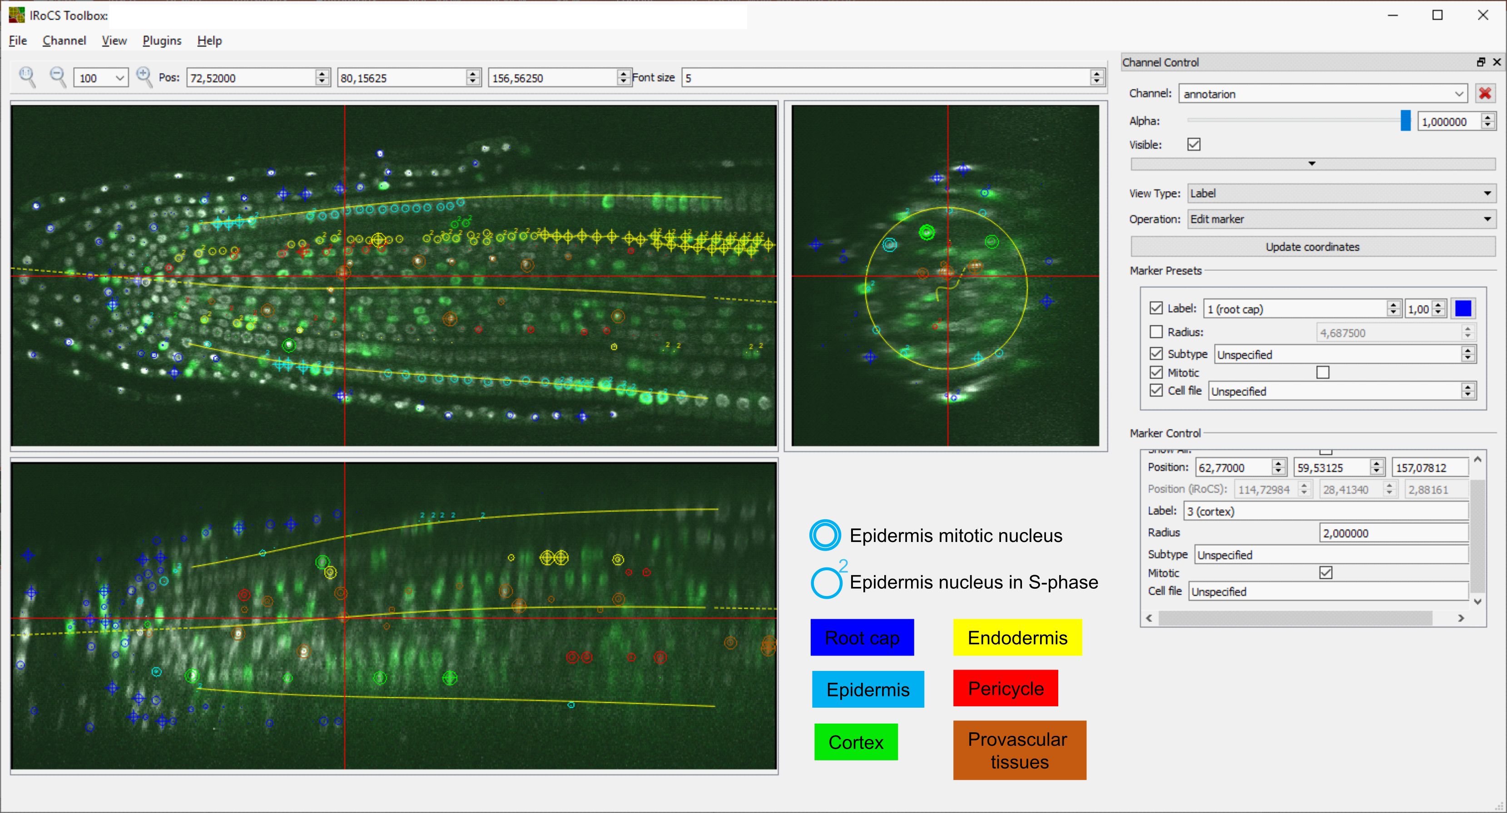Click the Font size input field
1507x813 pixels.
885,78
